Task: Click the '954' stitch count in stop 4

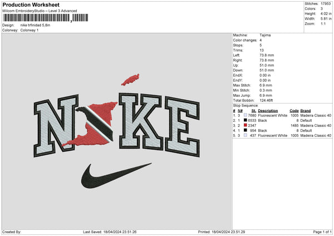Action: click(x=253, y=130)
